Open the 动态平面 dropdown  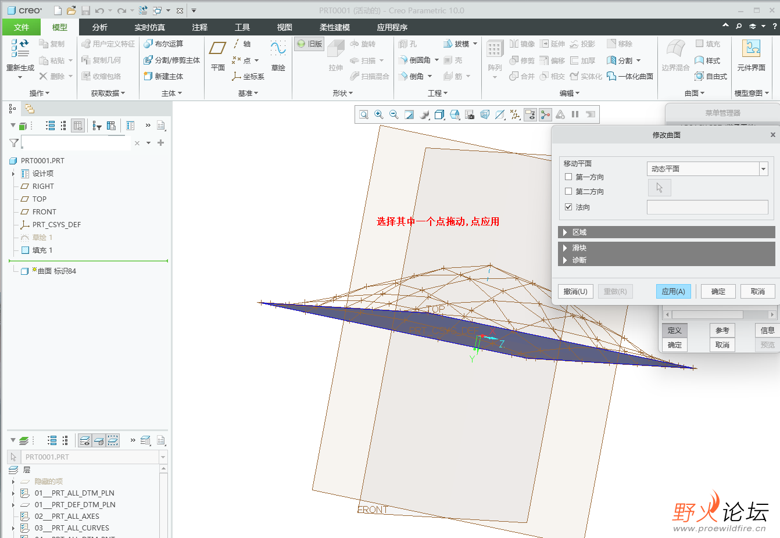point(763,168)
